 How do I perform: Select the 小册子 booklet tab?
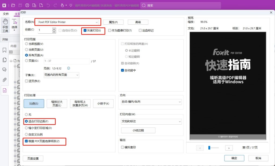click(103, 103)
